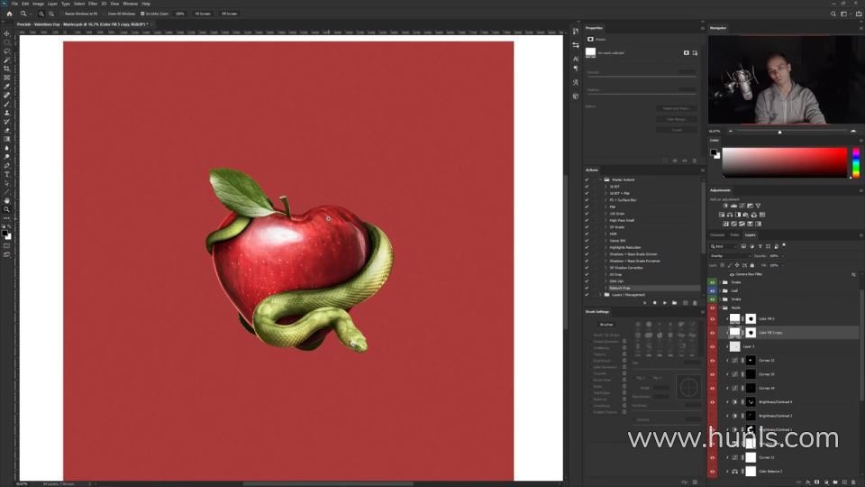The height and width of the screenshot is (487, 865).
Task: Choose the zoom-out magnifier in options bar
Action: 51,14
